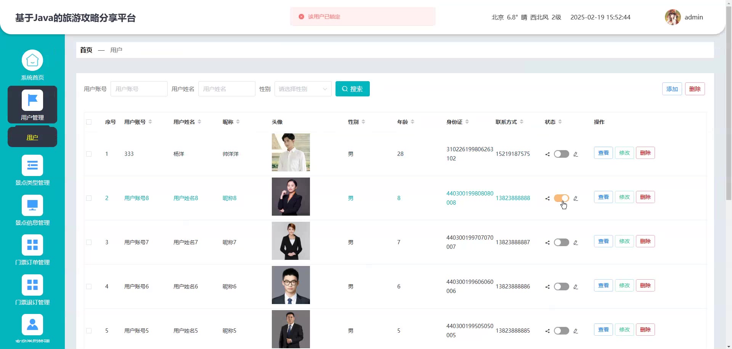Click 查看 for user 杨洋
732x349 pixels.
[604, 153]
